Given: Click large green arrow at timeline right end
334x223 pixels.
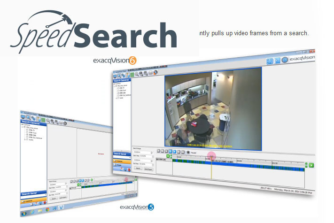Looking at the screenshot, I should 311,165.
